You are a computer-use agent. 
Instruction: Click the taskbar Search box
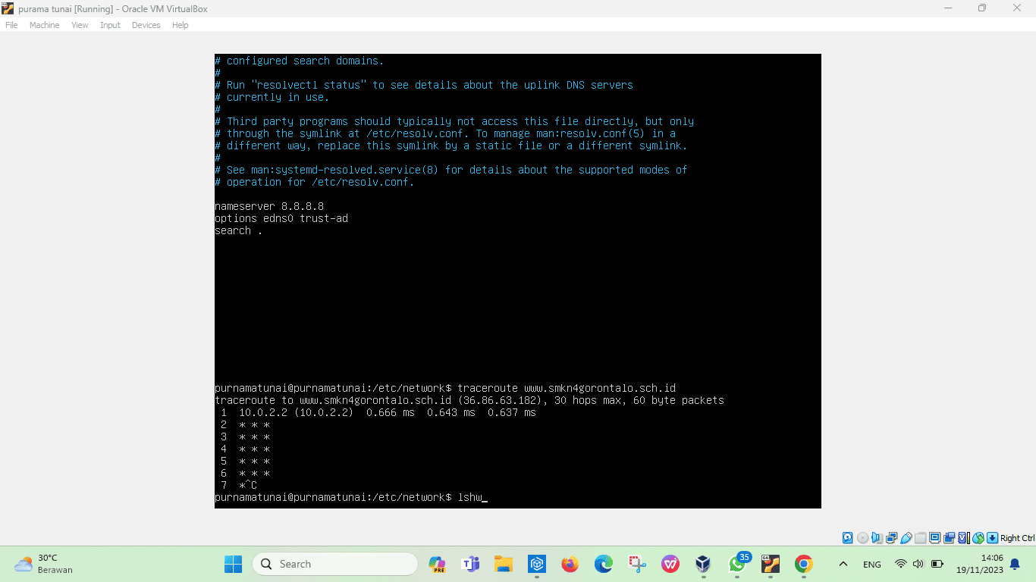coord(335,564)
